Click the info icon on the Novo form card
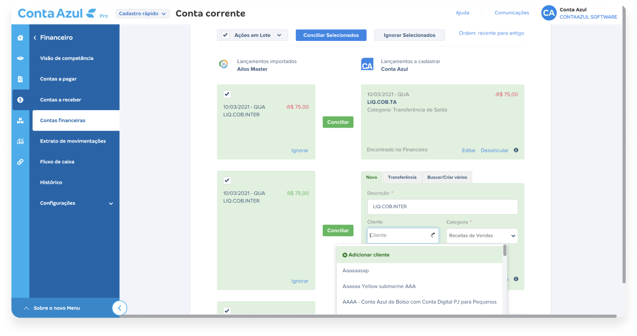Image resolution: width=637 pixels, height=336 pixels. coord(516,279)
